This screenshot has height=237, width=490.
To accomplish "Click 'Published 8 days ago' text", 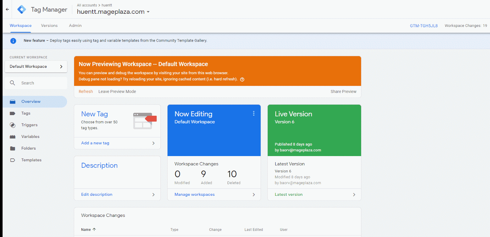I will [293, 144].
